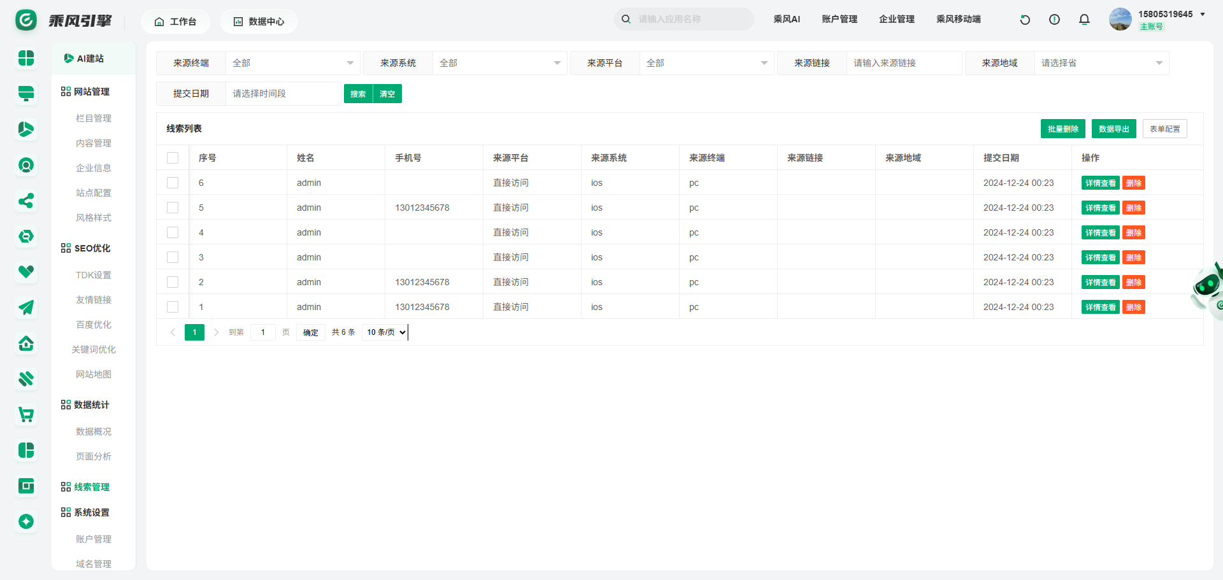The height and width of the screenshot is (580, 1223).
Task: Switch to the 数据中心 tab
Action: (x=259, y=22)
